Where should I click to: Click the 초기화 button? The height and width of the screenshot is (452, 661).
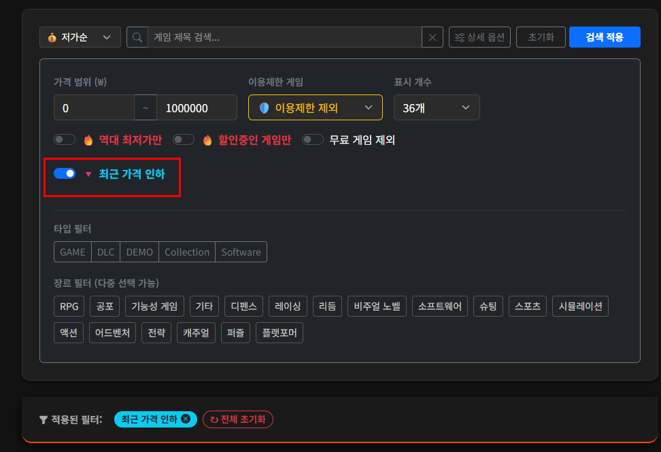pos(541,37)
